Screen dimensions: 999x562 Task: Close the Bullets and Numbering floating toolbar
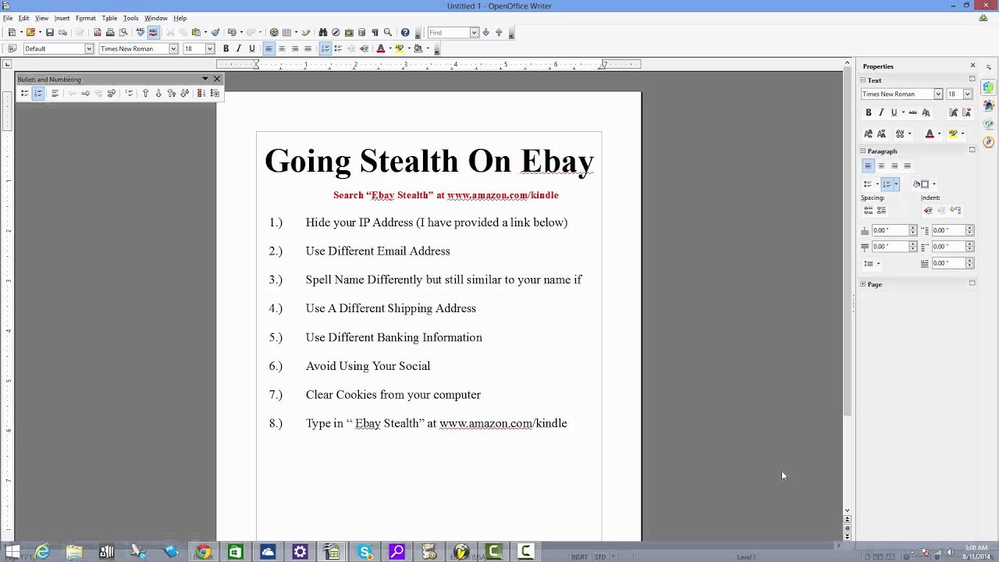pyautogui.click(x=217, y=79)
